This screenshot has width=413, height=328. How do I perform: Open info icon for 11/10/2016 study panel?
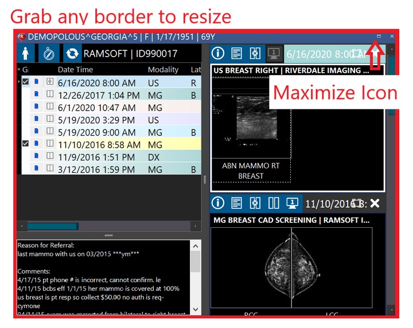[x=218, y=203]
